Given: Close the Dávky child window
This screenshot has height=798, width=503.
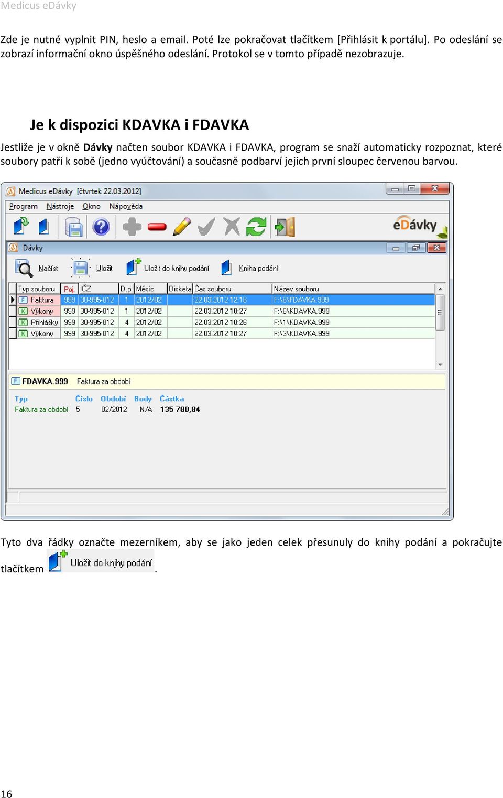Looking at the screenshot, I should click(x=436, y=248).
